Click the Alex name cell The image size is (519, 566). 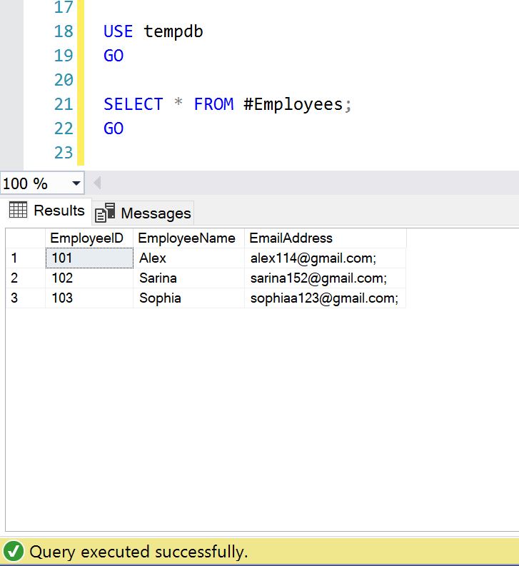pyautogui.click(x=188, y=258)
